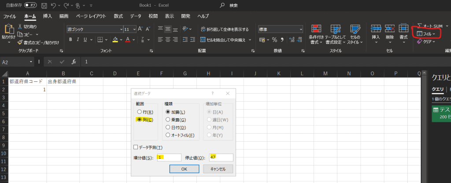Click the Insert cells icon

point(376,29)
